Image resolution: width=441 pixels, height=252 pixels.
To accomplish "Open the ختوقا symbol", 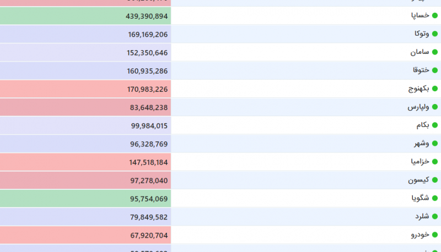I will 421,70.
